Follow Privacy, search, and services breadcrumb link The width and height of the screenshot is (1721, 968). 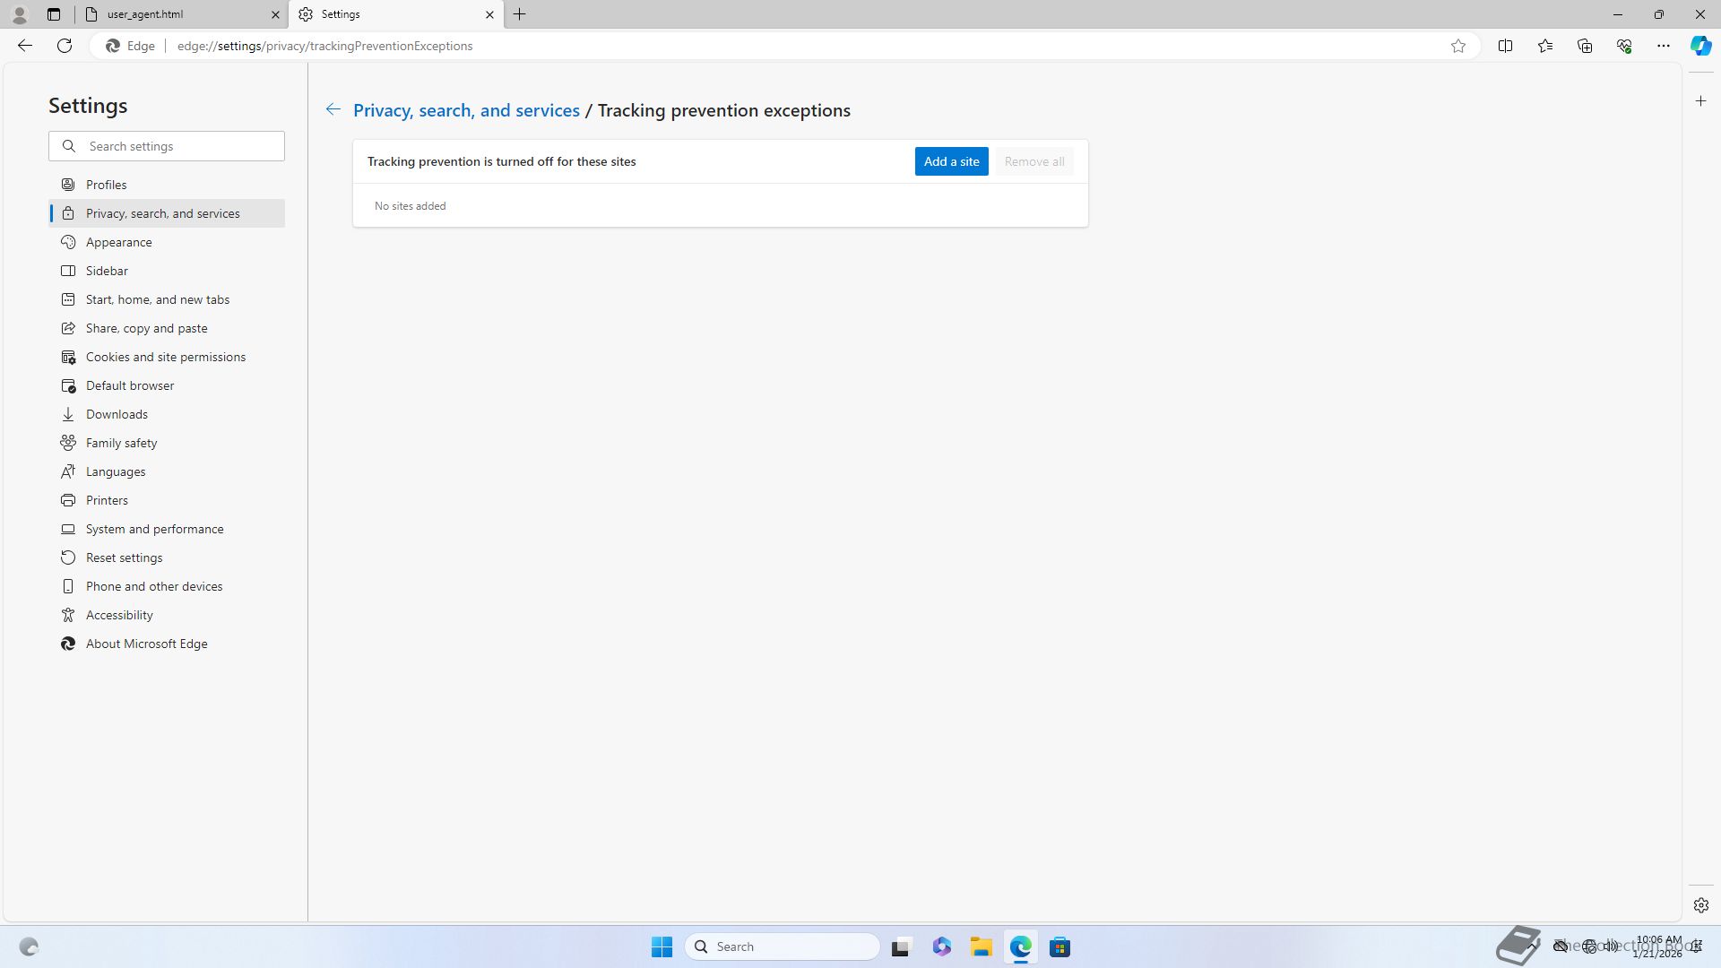tap(466, 110)
